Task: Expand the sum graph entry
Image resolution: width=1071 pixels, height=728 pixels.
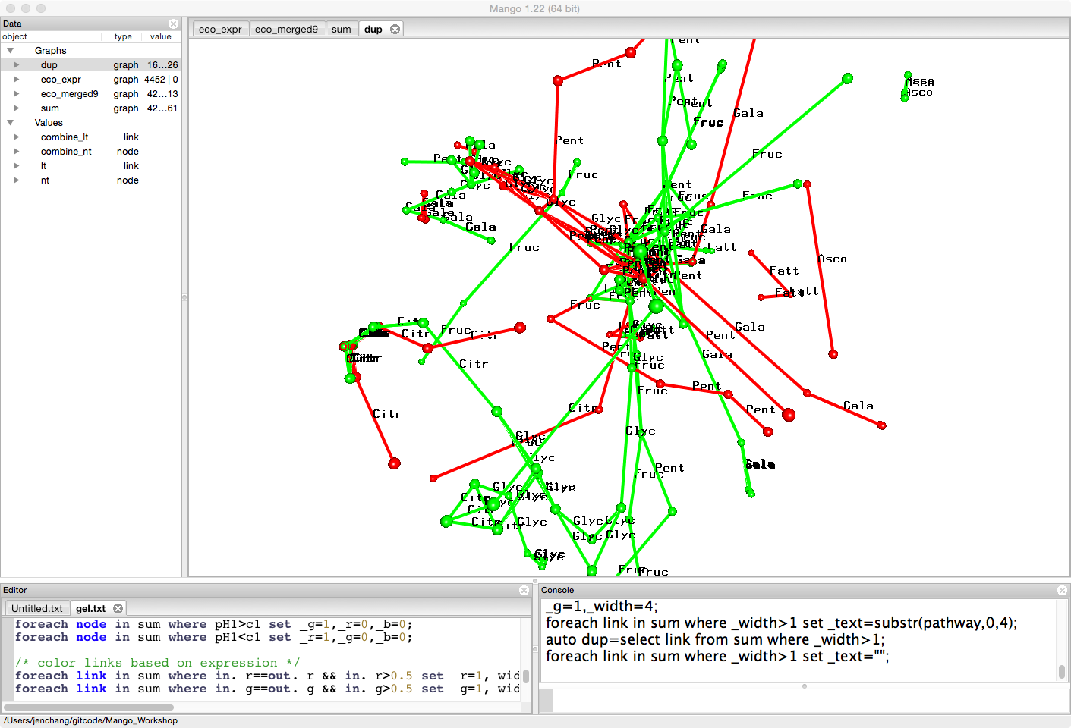Action: 16,108
